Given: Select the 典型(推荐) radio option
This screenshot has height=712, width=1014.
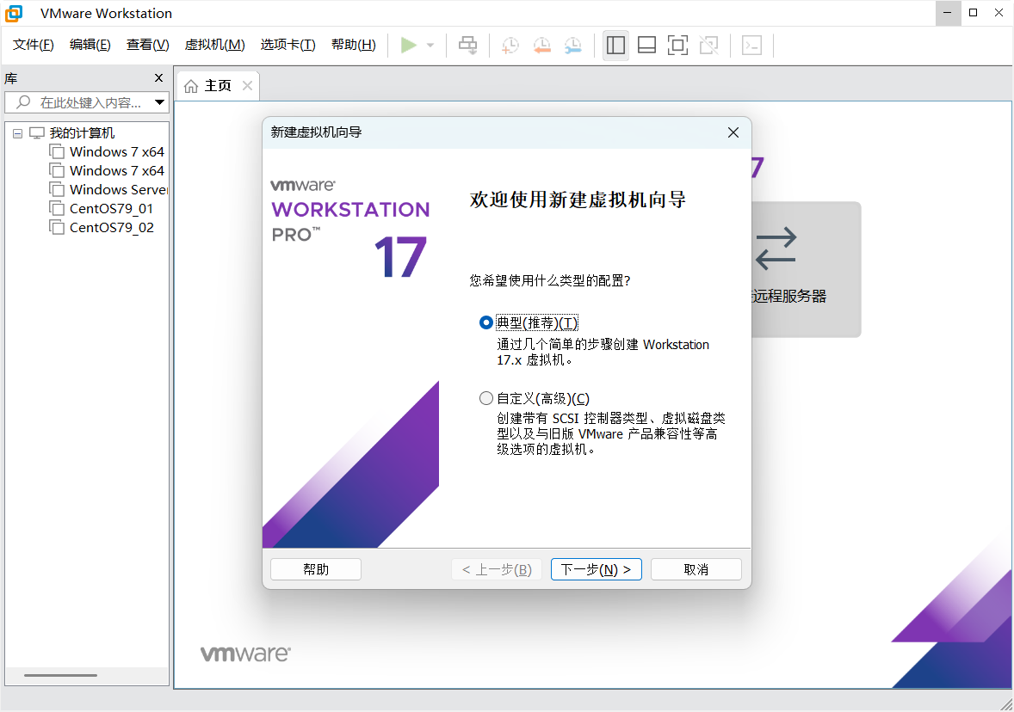Looking at the screenshot, I should pos(485,322).
